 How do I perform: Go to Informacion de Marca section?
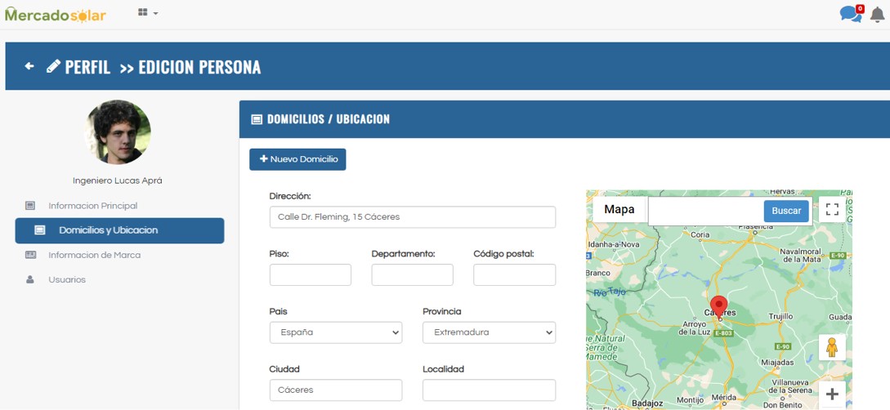coord(94,255)
